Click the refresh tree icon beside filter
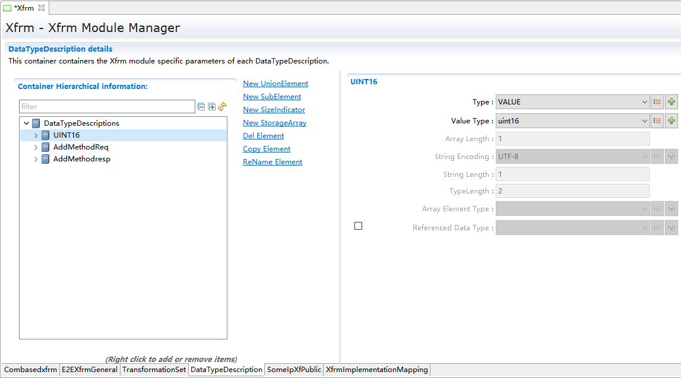 (x=222, y=107)
